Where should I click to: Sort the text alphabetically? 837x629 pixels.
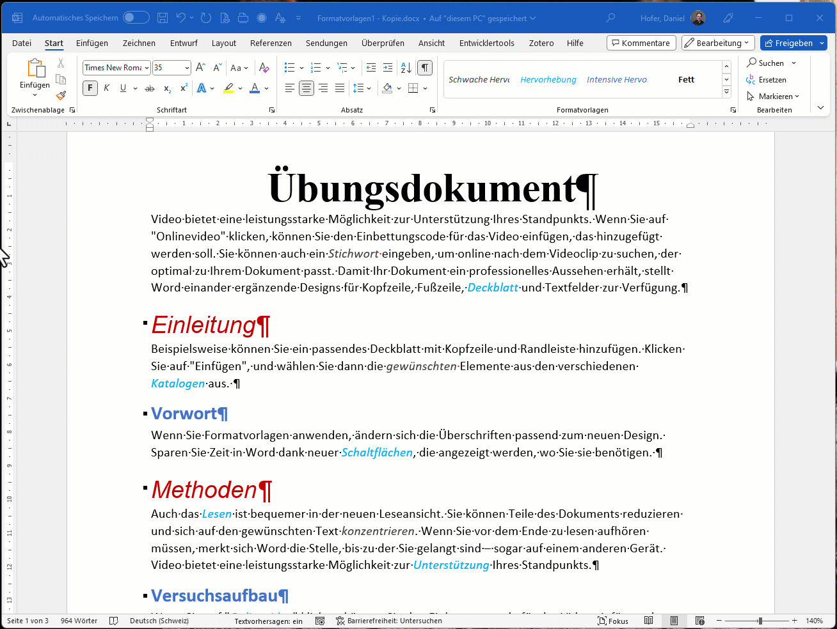click(406, 68)
